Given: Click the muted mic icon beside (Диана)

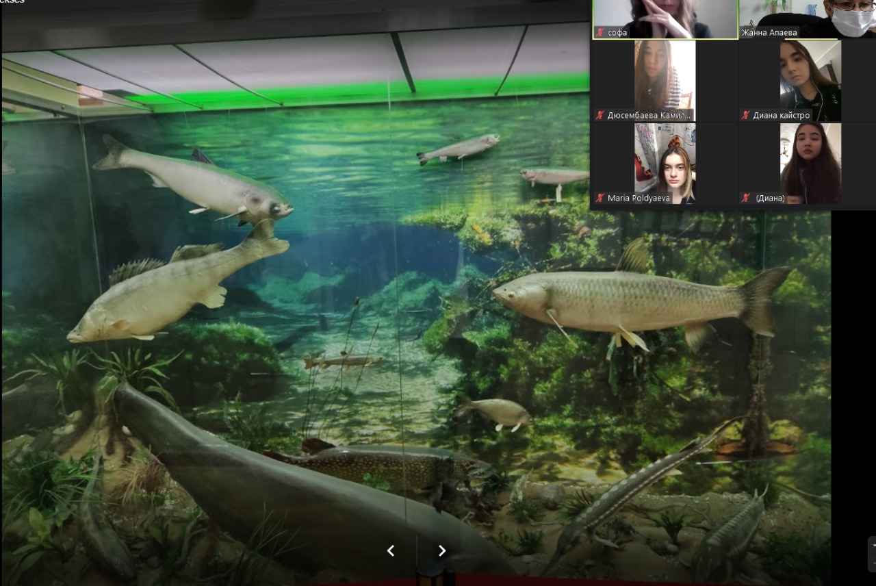Looking at the screenshot, I should (746, 198).
